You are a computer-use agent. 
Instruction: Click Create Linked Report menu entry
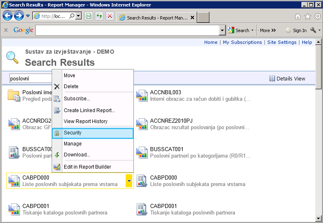click(x=89, y=110)
